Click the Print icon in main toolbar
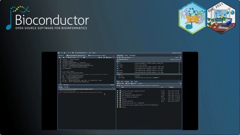The image size is (240, 135). 73,53
